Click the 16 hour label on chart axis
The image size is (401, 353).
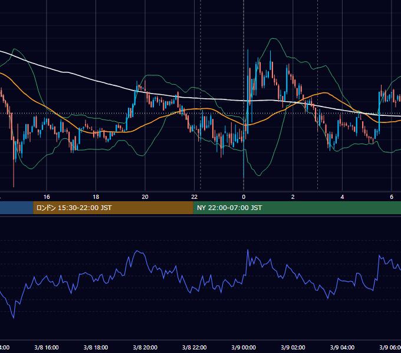(x=47, y=197)
